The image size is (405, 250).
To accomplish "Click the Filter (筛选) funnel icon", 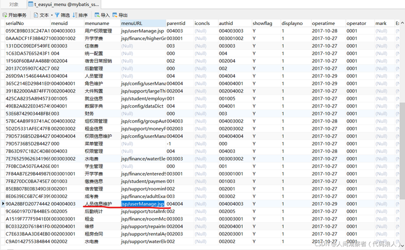I will [57, 15].
